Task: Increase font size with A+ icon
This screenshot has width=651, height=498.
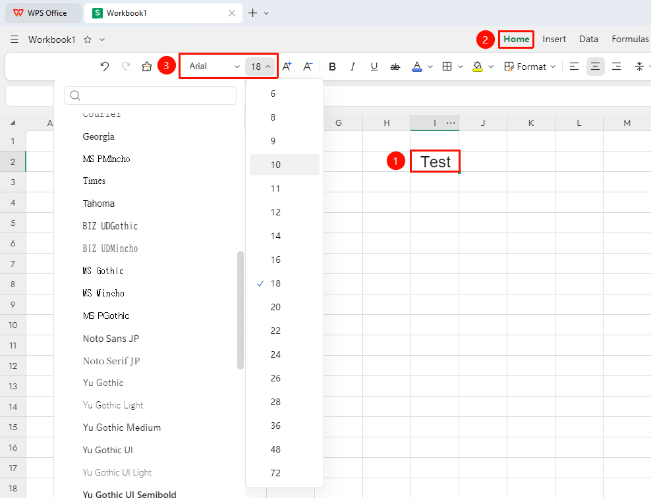Action: point(287,67)
